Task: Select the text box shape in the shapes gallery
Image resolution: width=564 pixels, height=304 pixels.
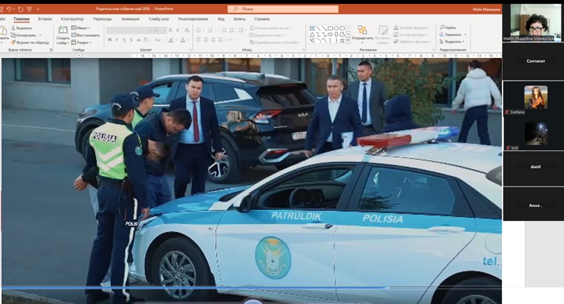Action: [312, 28]
